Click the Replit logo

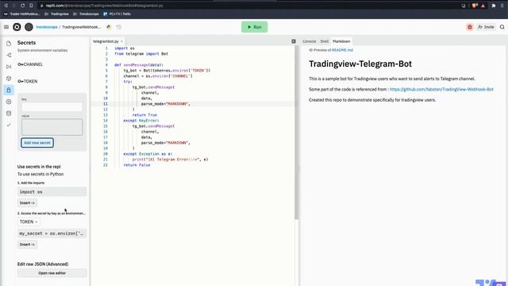[x=17, y=27]
